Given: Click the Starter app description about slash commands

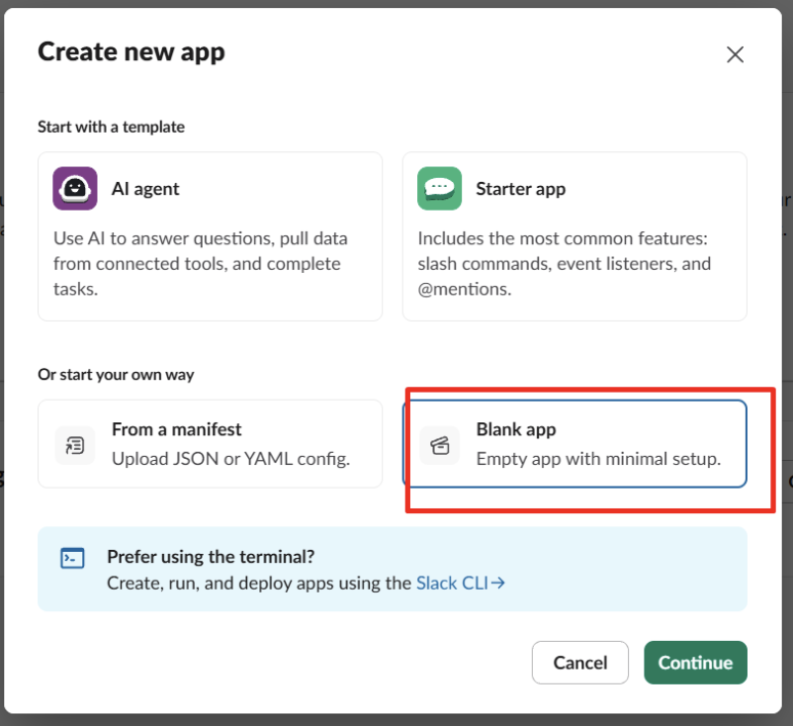Looking at the screenshot, I should (564, 263).
